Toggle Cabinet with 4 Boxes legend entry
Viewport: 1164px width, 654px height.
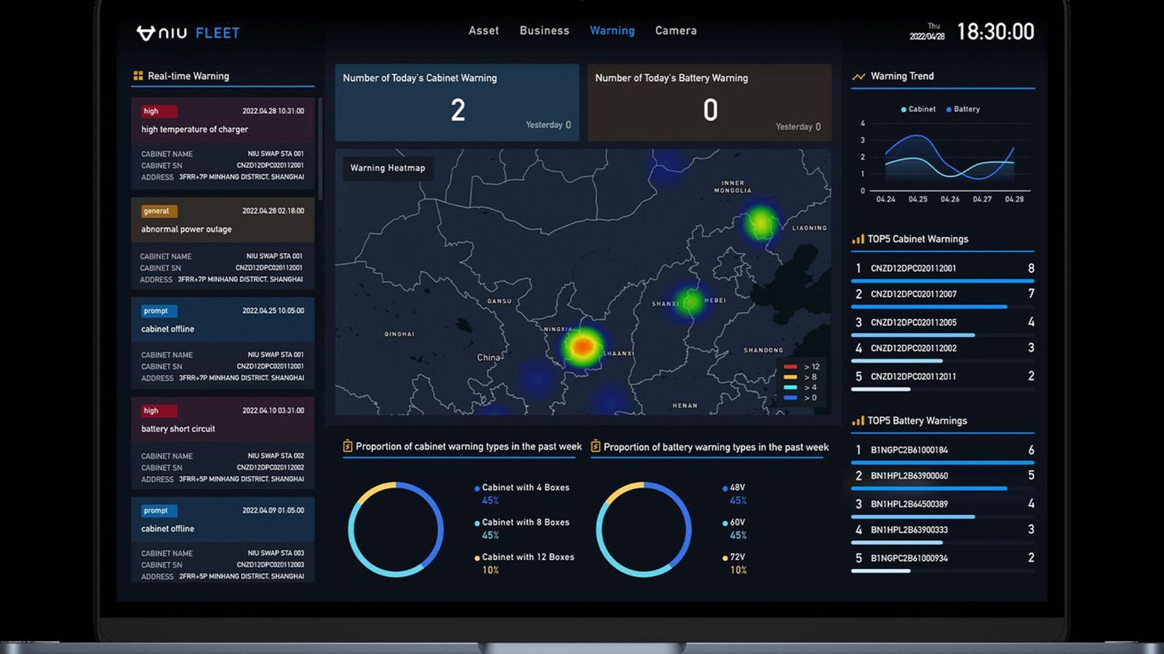point(525,488)
